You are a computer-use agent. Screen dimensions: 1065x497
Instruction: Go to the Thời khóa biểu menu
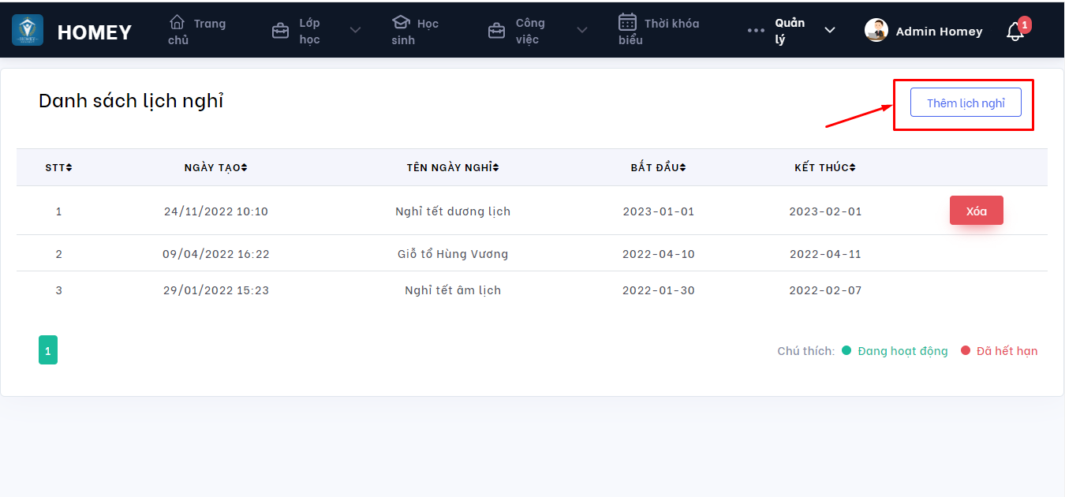coord(659,31)
